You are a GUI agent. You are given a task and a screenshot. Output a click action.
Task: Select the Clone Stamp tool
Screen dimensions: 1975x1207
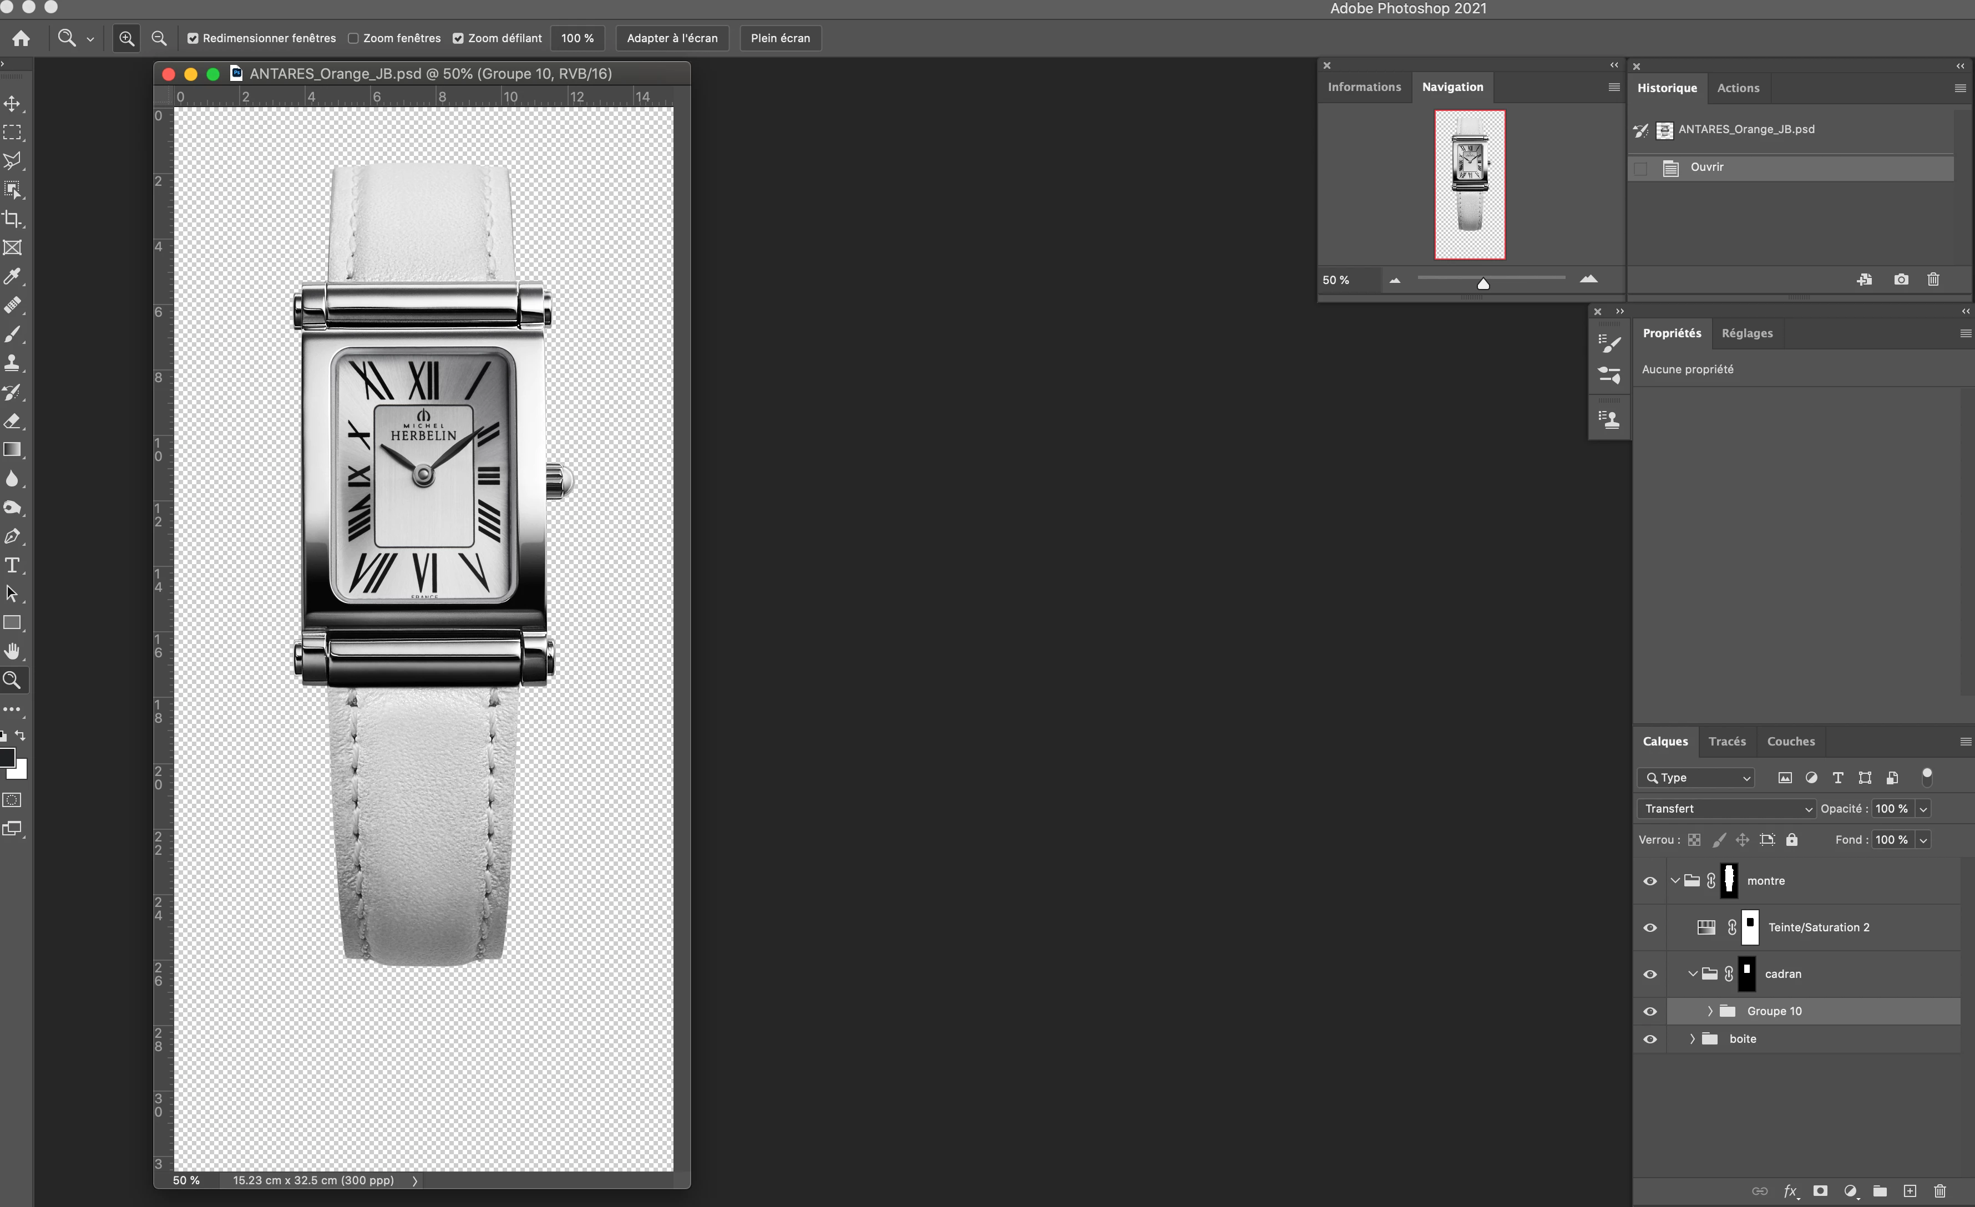(12, 363)
